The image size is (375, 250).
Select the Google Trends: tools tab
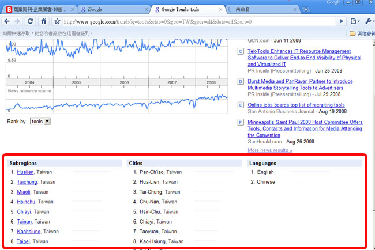pyautogui.click(x=187, y=10)
